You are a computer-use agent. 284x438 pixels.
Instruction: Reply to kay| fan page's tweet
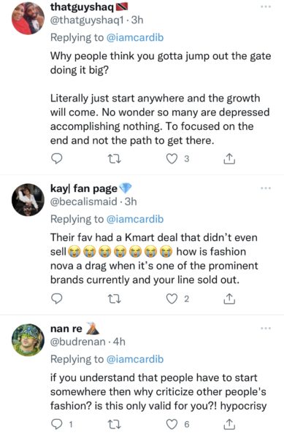[x=57, y=299]
